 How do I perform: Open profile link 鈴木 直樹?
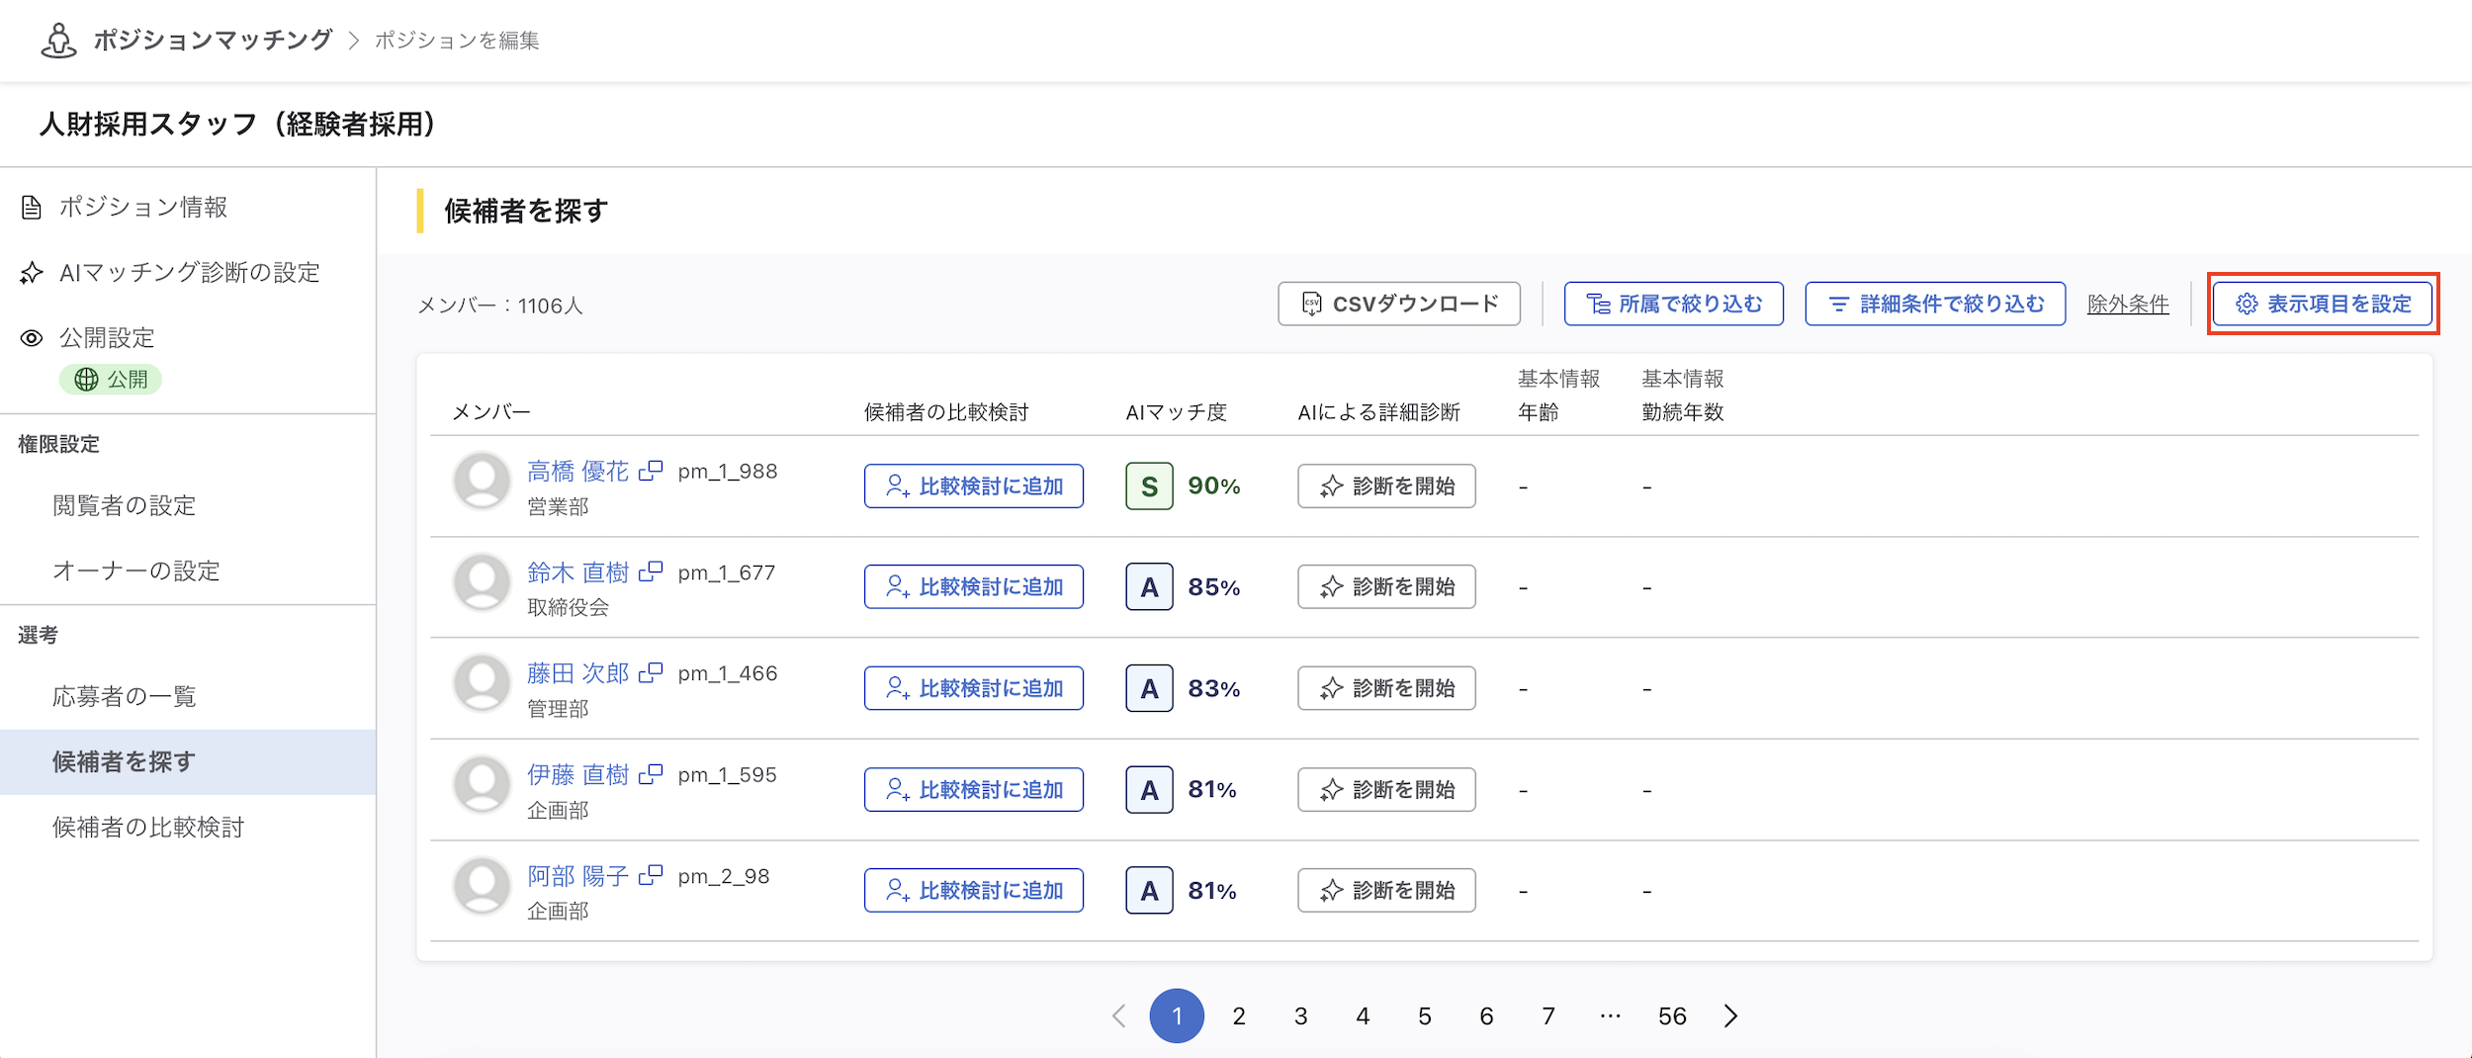click(x=577, y=573)
